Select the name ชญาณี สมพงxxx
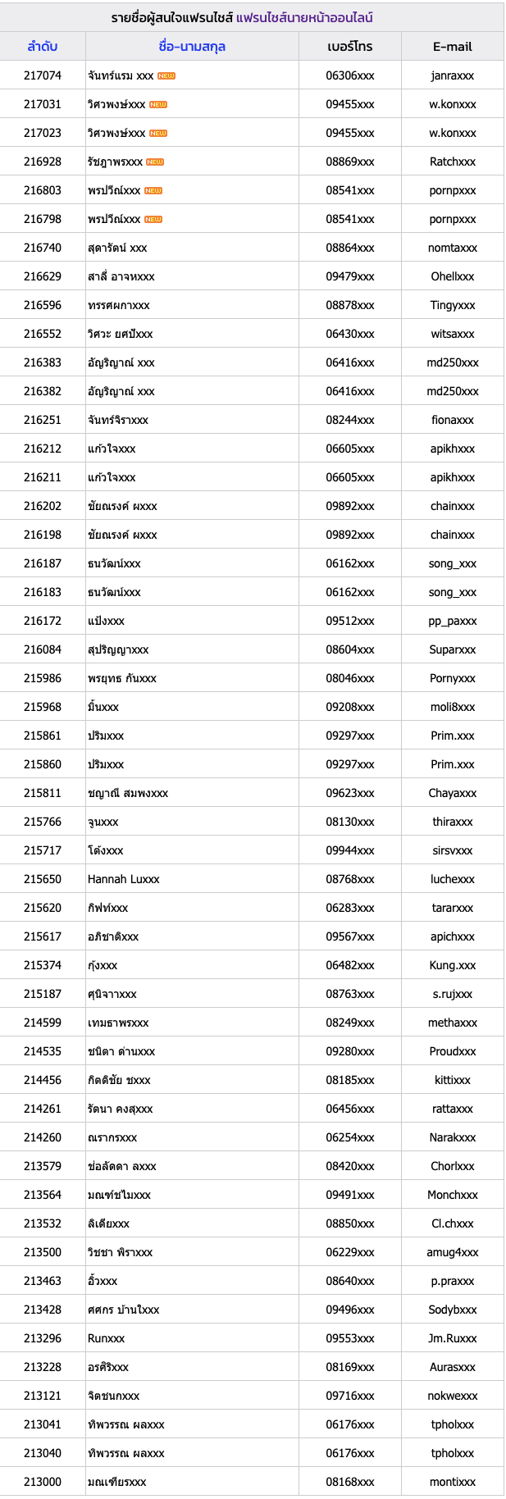This screenshot has height=1499, width=506. tap(128, 793)
